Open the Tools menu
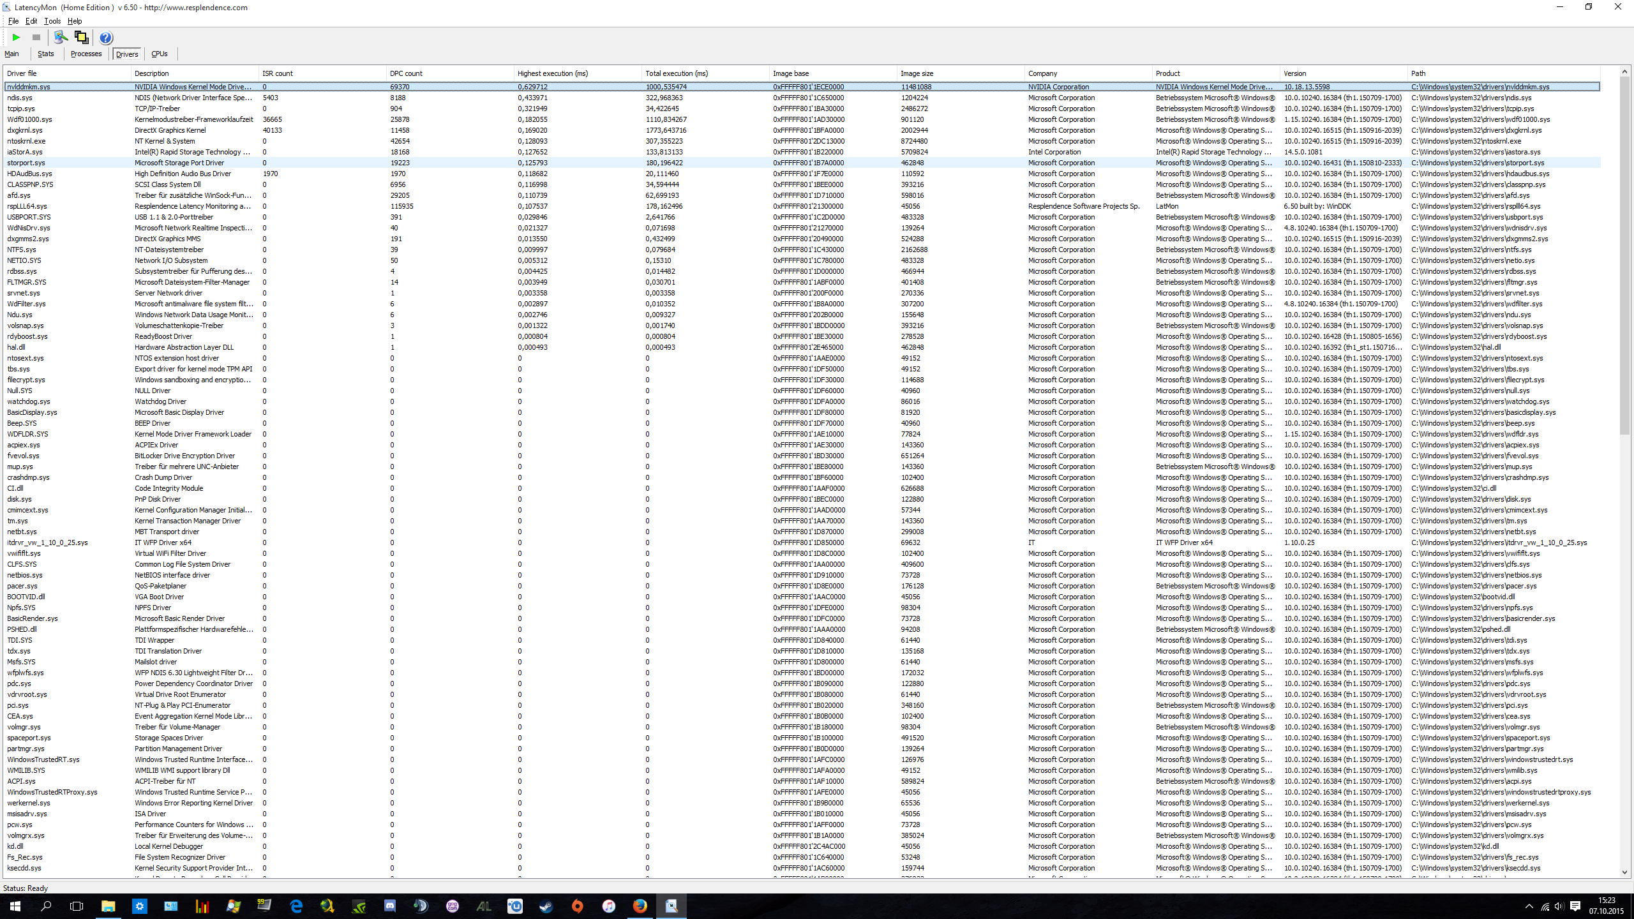1634x919 pixels. coord(52,21)
